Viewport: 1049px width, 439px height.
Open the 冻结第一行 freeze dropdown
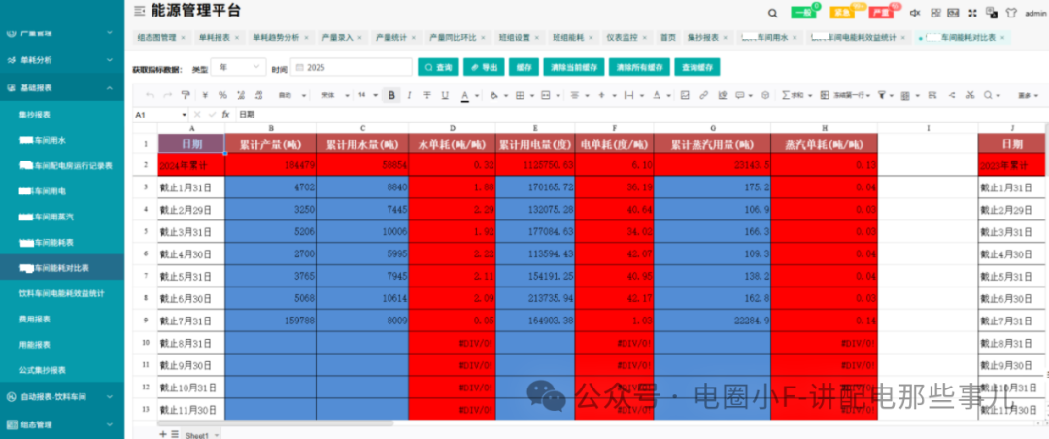[x=846, y=96]
